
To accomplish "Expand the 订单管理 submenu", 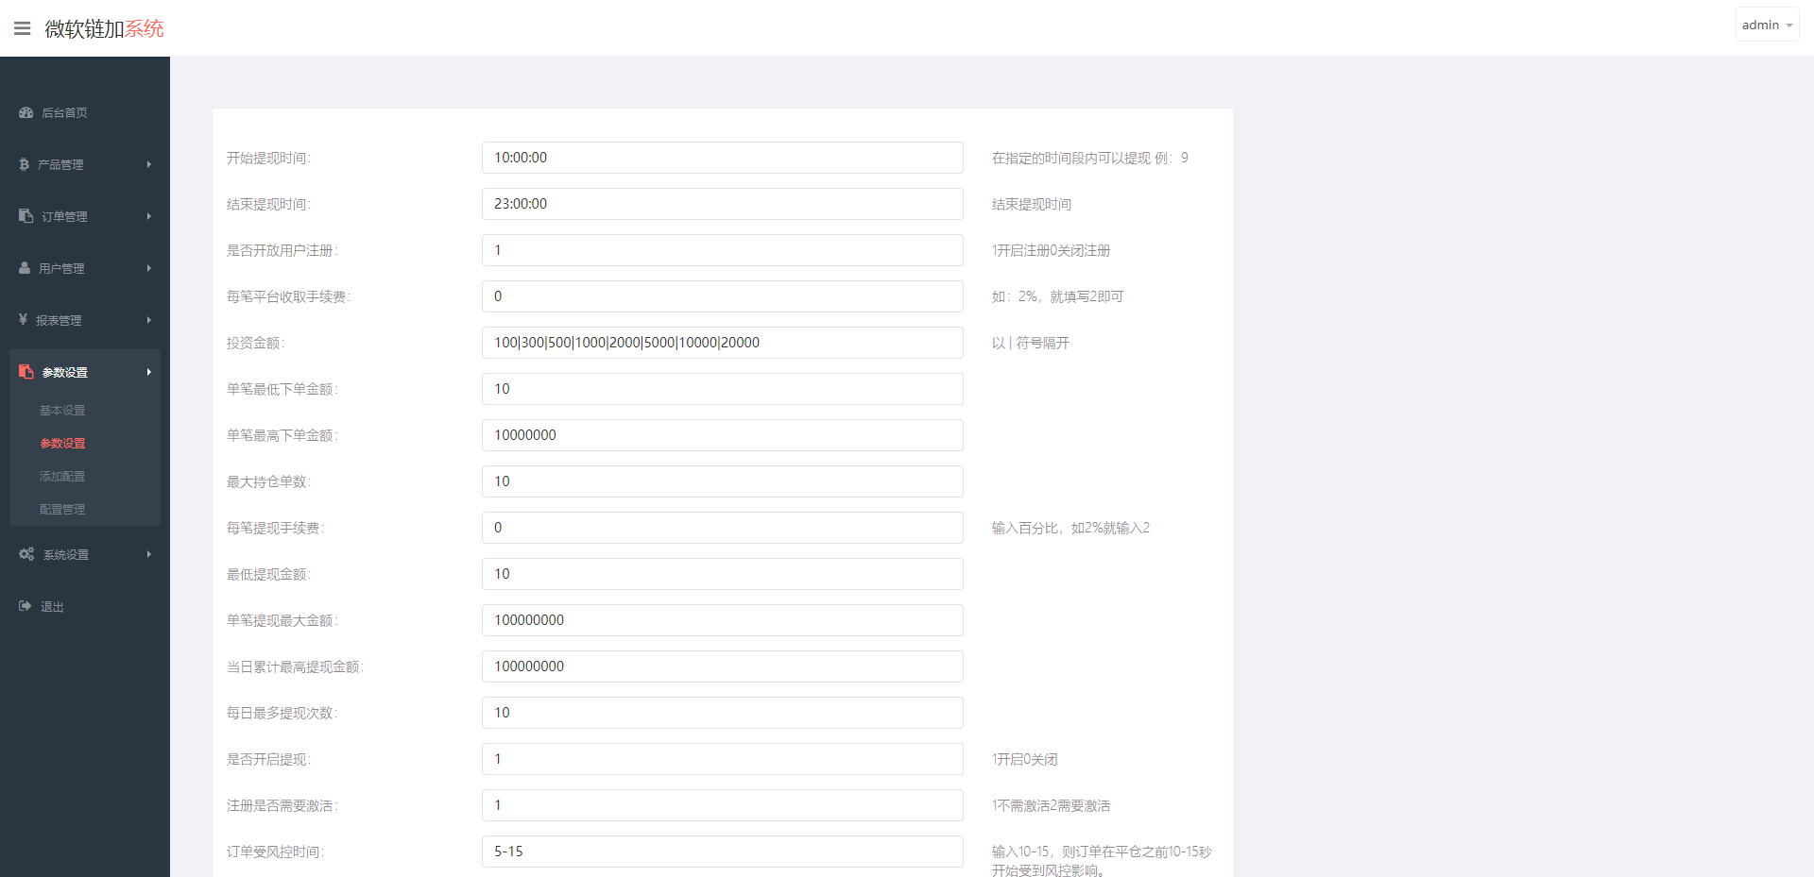I will (85, 215).
